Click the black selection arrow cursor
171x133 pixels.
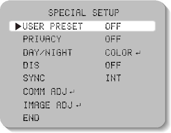pyautogui.click(x=18, y=26)
